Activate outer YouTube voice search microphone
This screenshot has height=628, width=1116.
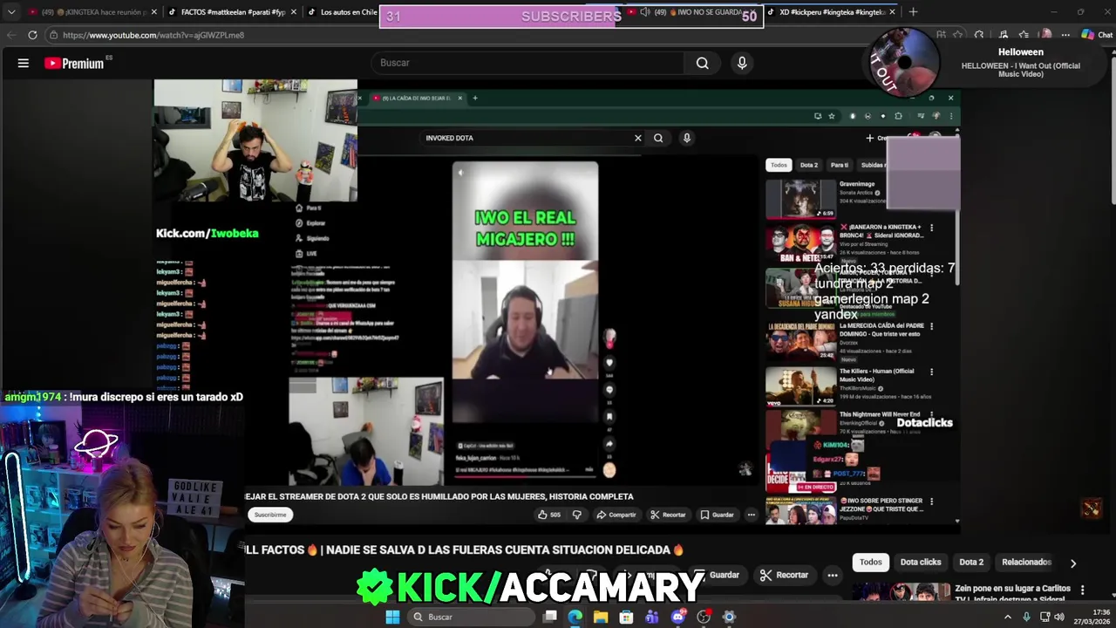click(x=742, y=63)
